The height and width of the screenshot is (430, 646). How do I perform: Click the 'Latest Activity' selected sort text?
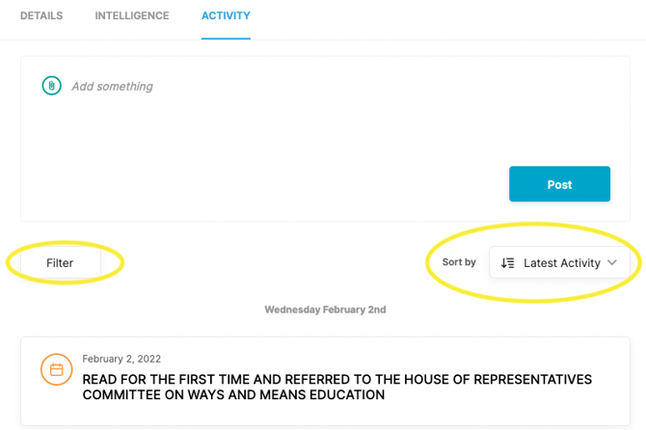[x=561, y=262]
